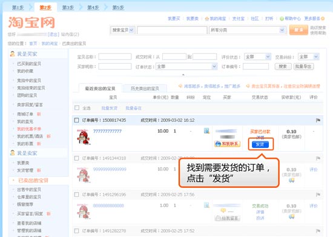
Task: Open 发货管理 in the sidebar
Action: click(25, 170)
